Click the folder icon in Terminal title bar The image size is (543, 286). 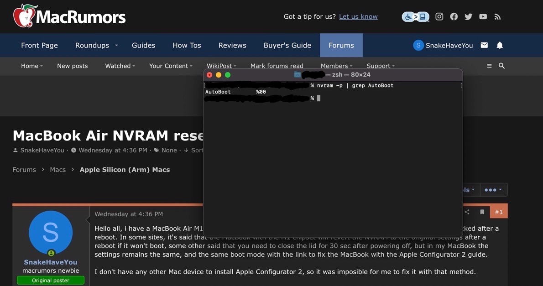[297, 74]
